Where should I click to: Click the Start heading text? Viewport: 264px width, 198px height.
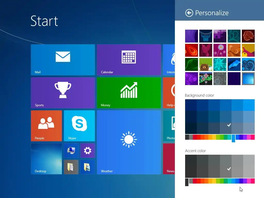click(x=44, y=21)
